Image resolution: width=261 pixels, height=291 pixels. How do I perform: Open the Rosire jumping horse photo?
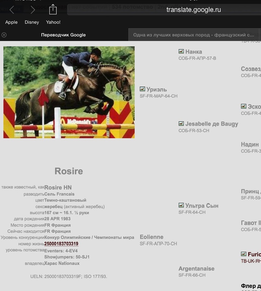pos(69,92)
